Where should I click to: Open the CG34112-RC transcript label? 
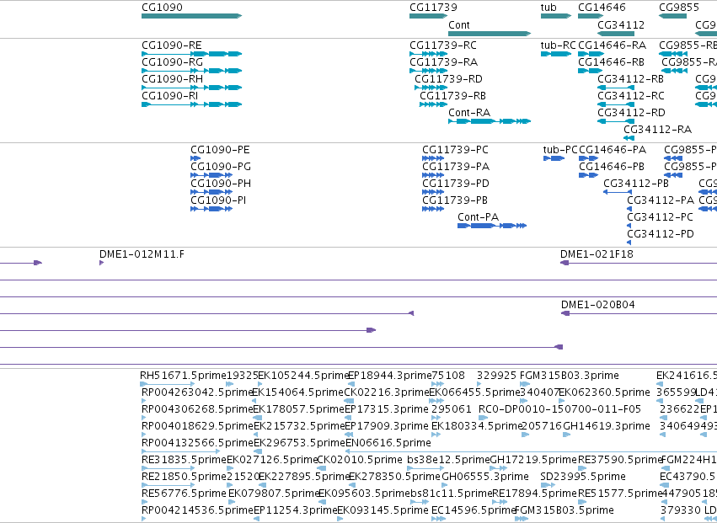631,96
